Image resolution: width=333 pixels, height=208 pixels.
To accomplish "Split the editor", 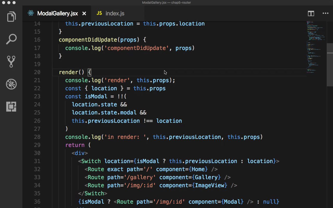I will tap(311, 14).
